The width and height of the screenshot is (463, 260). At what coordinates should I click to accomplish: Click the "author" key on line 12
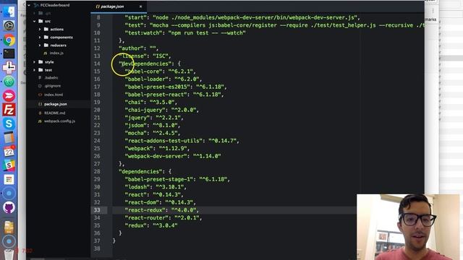point(131,48)
